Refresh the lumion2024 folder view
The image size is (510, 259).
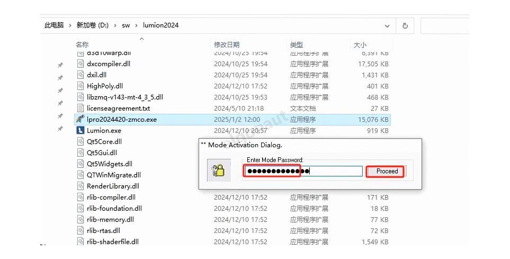pyautogui.click(x=405, y=26)
